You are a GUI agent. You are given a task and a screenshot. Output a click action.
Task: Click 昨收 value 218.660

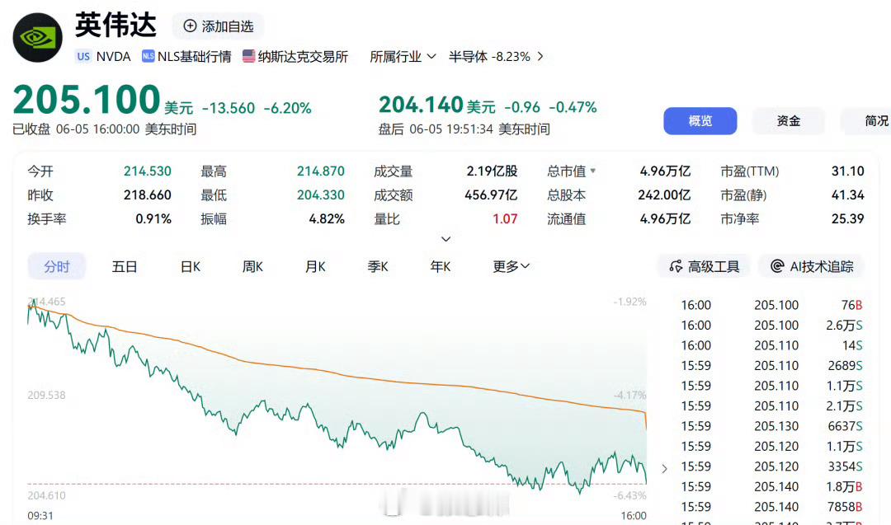147,195
